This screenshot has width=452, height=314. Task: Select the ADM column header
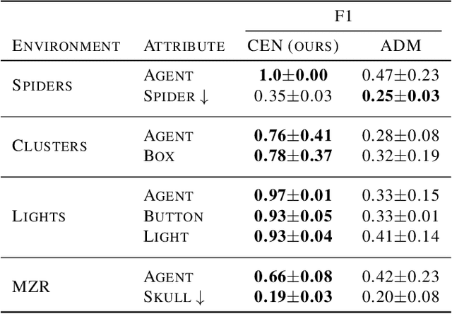tap(400, 47)
